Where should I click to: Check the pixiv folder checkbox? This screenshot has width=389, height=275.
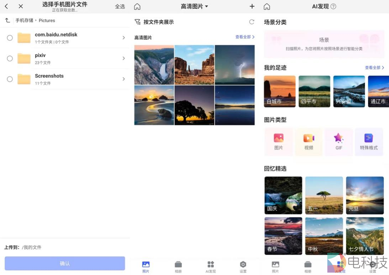pyautogui.click(x=10, y=58)
